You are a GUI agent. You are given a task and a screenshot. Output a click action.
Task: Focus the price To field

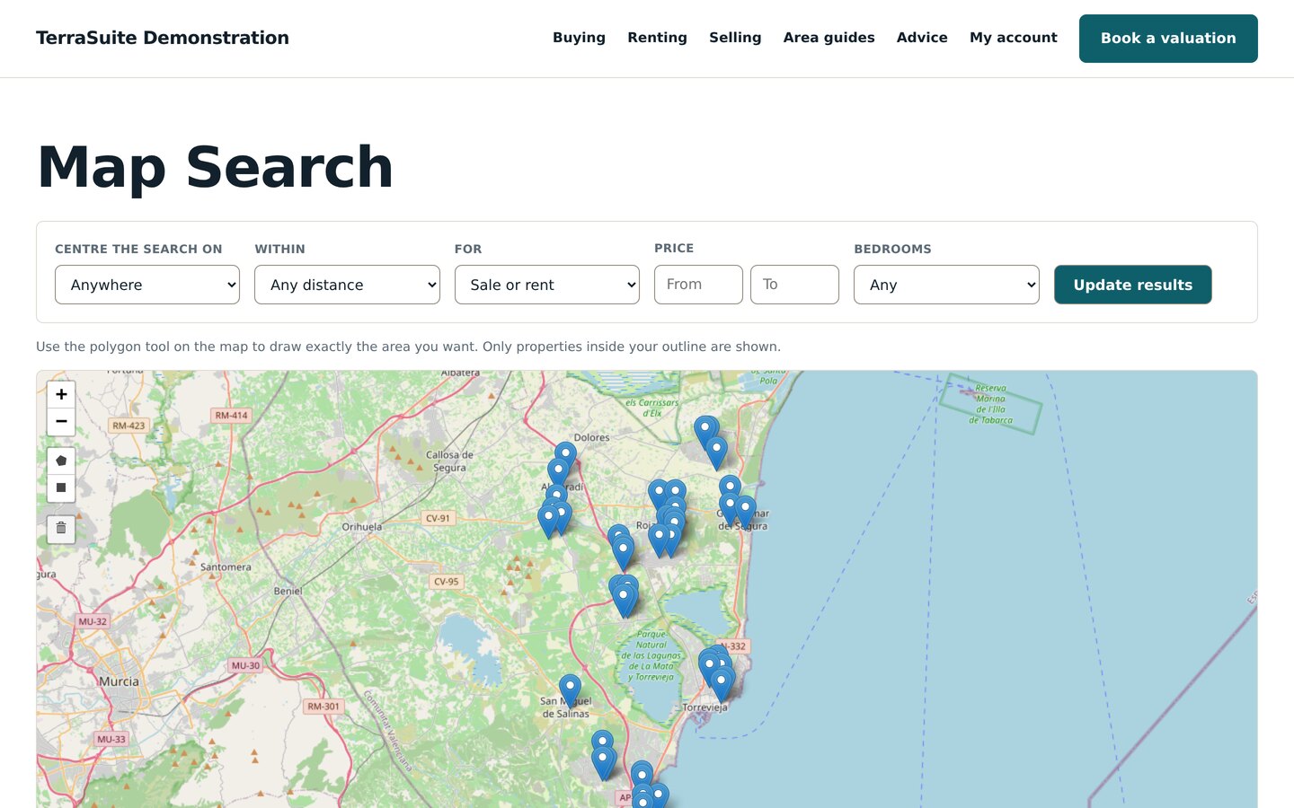794,285
